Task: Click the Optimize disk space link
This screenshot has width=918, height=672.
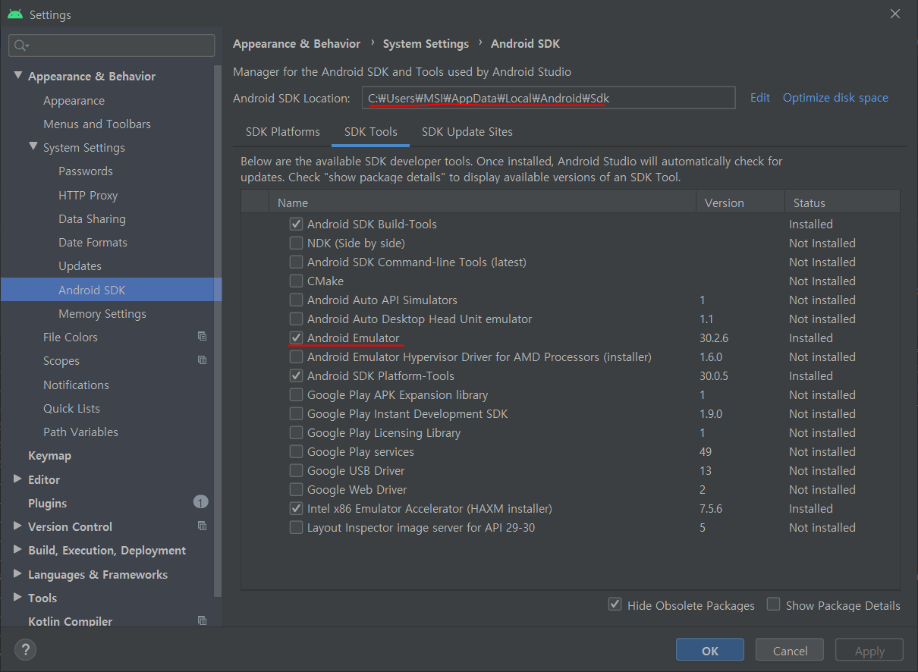Action: (x=835, y=97)
